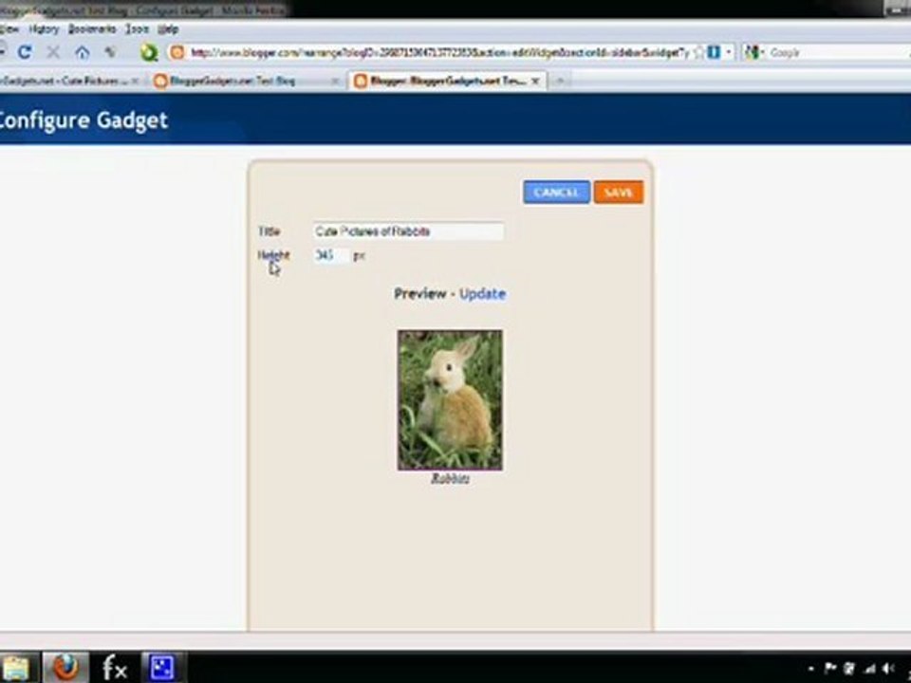The width and height of the screenshot is (911, 683).
Task: Click the Blogger favicon in address bar
Action: [177, 53]
